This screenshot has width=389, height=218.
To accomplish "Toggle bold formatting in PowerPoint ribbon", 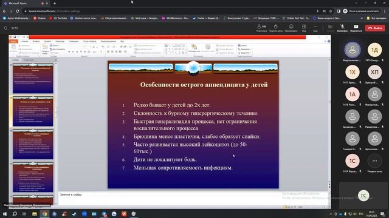I will tap(69, 51).
